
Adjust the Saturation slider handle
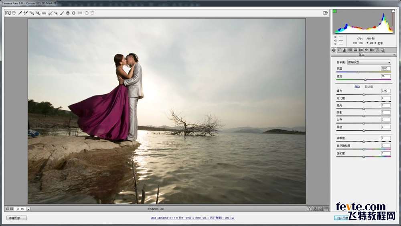tap(364, 157)
